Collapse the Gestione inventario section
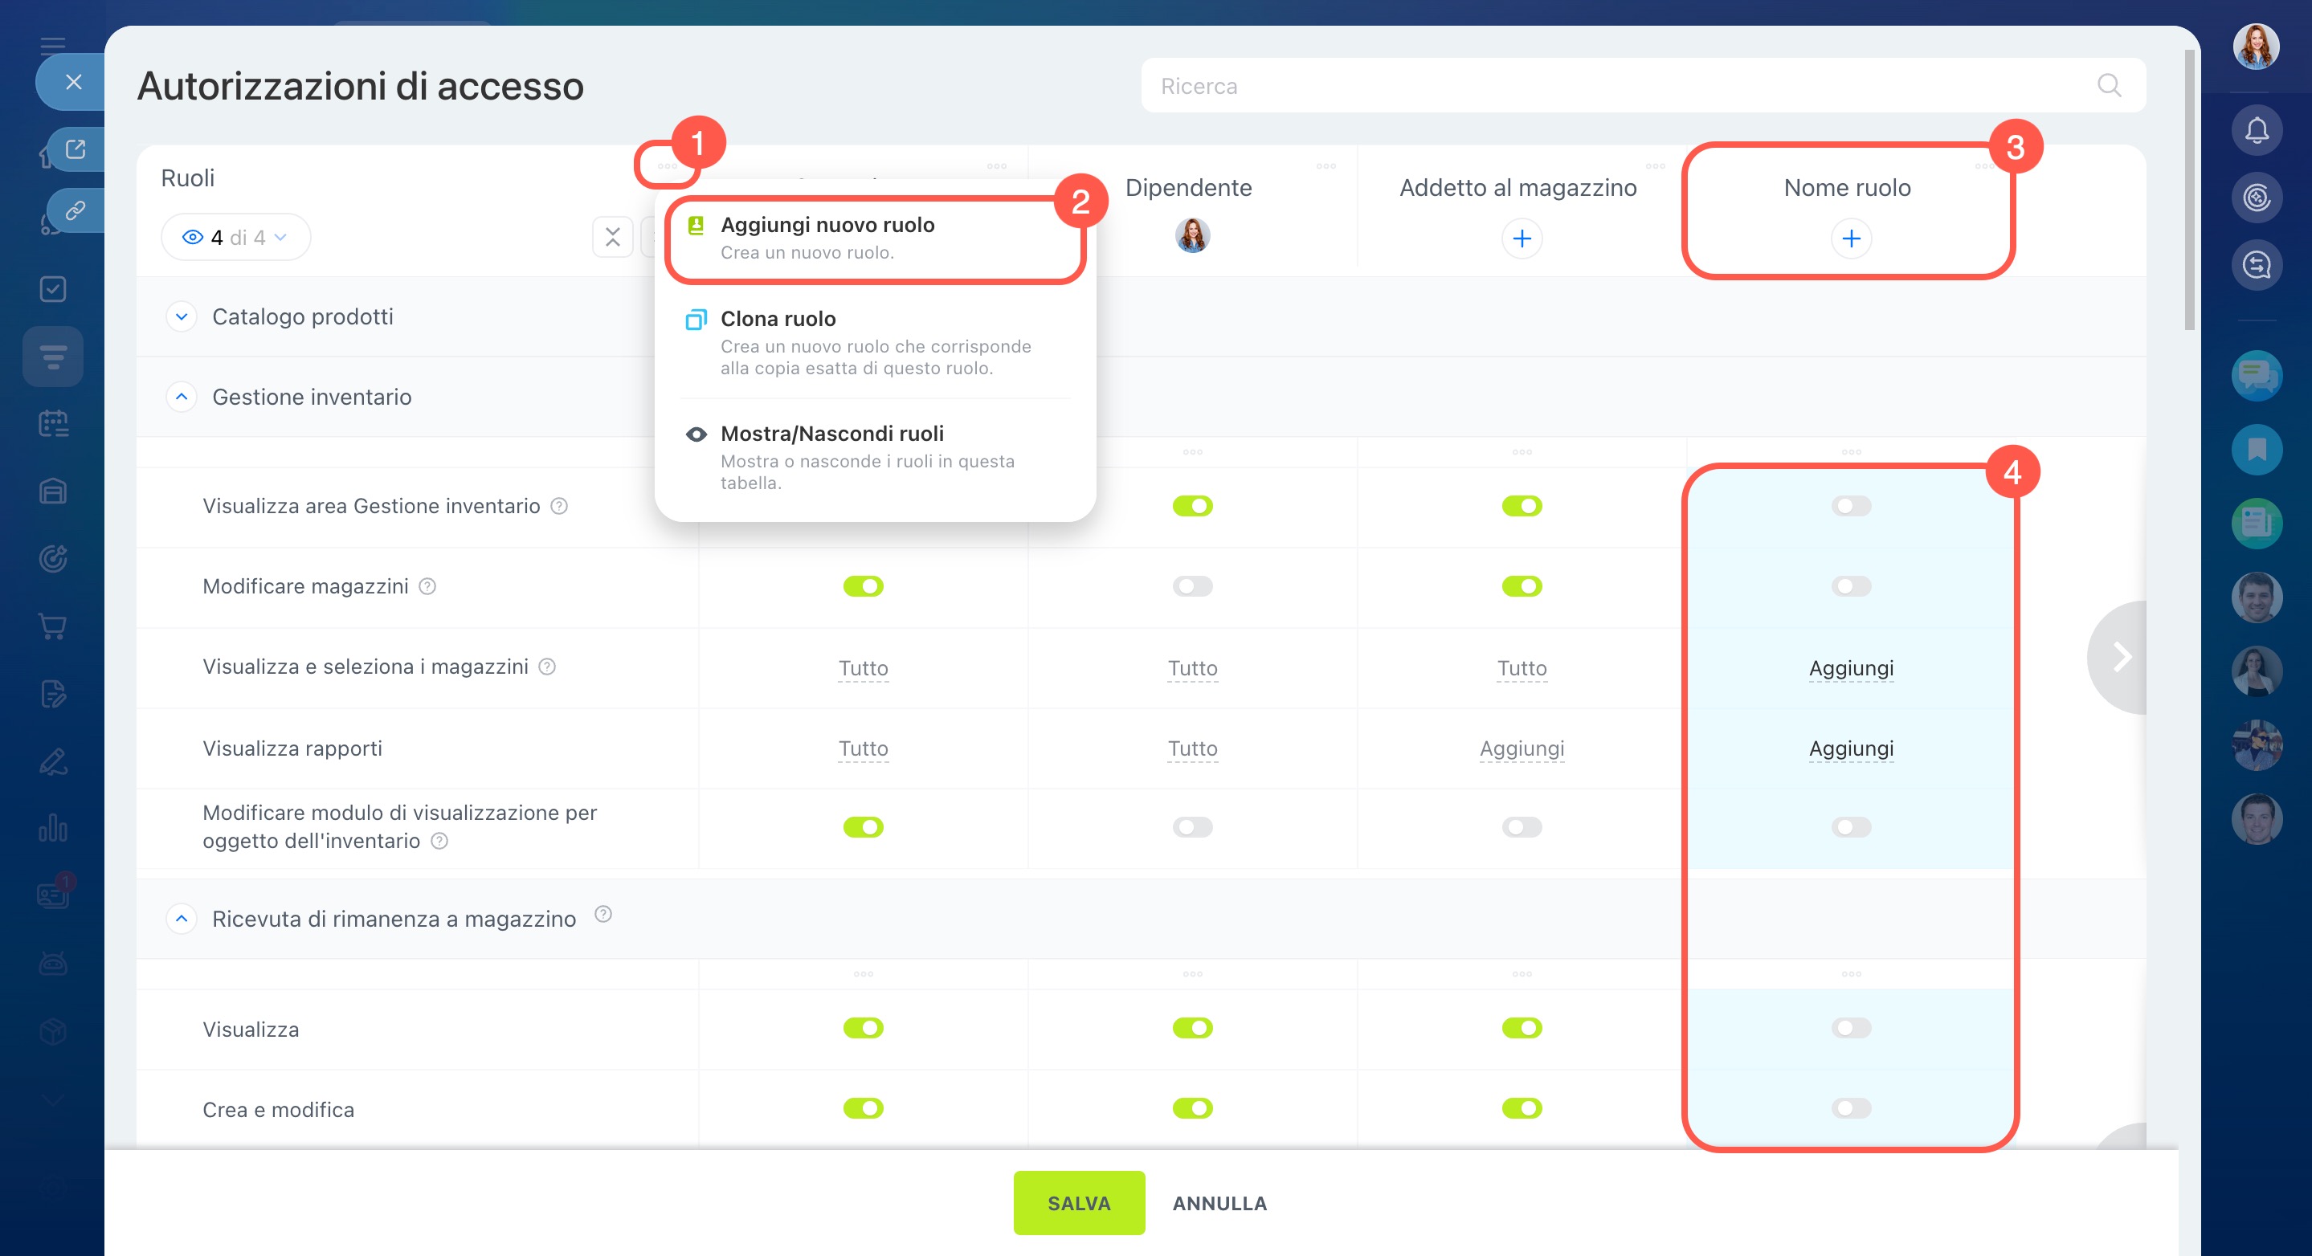Screen dimensions: 2312x1256 (x=182, y=397)
